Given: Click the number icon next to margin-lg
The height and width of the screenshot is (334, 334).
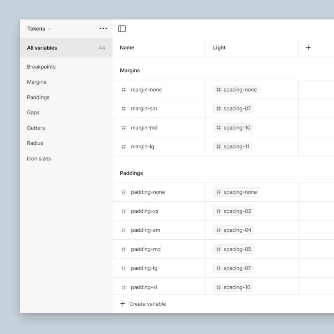Looking at the screenshot, I should [x=124, y=146].
